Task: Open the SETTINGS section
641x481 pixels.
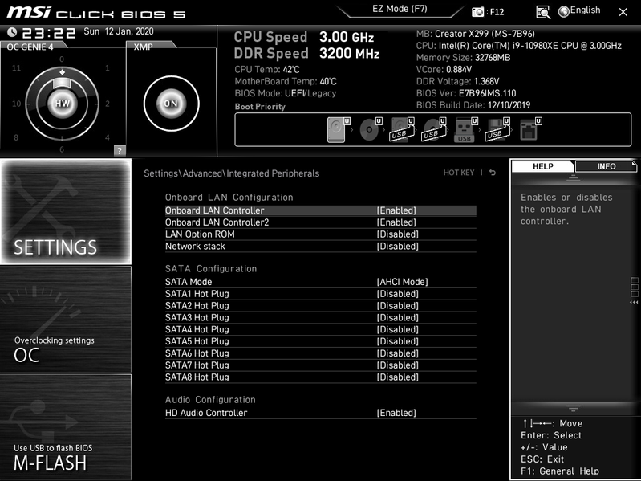Action: coord(66,211)
